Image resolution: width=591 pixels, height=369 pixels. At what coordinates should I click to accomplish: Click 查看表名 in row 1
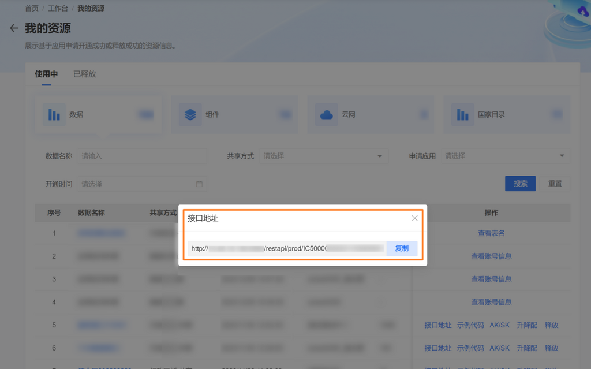click(491, 233)
